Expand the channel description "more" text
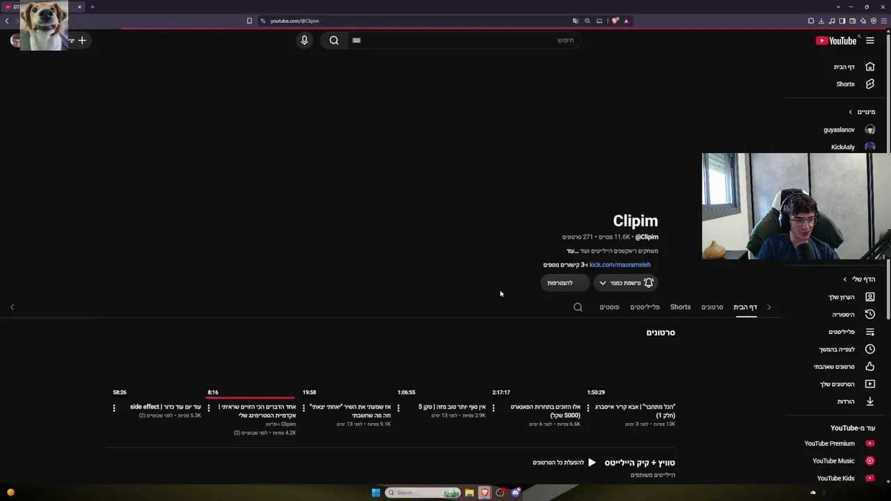Image resolution: width=891 pixels, height=501 pixels. click(572, 251)
